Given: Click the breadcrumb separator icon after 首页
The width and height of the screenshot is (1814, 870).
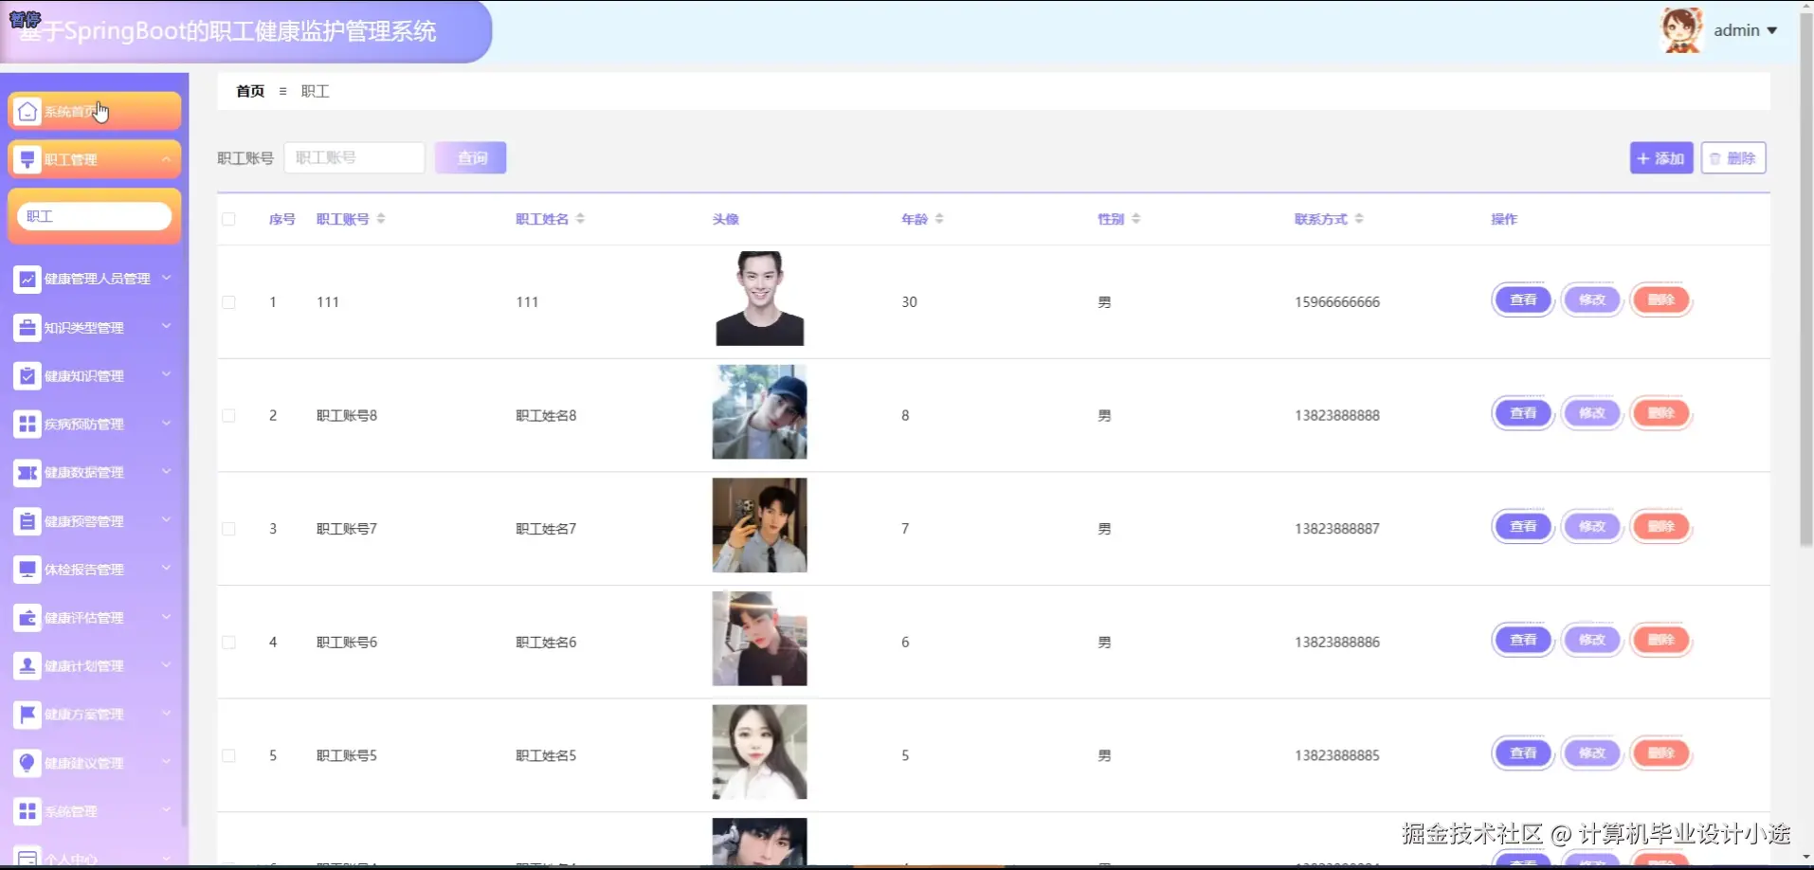Looking at the screenshot, I should (282, 92).
